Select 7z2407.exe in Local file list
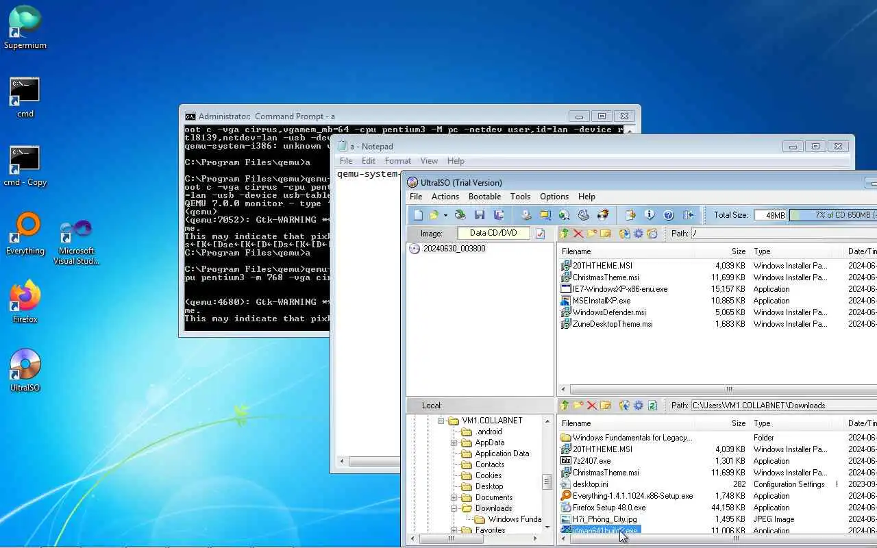877x548 pixels. click(x=591, y=461)
